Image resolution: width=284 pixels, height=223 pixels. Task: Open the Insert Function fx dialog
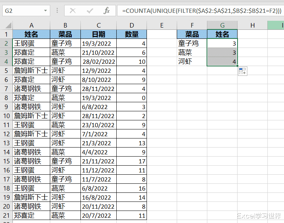tap(106, 11)
